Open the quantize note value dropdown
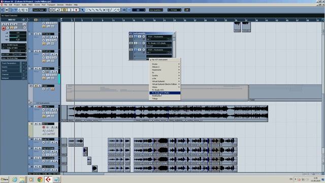 [x=174, y=10]
